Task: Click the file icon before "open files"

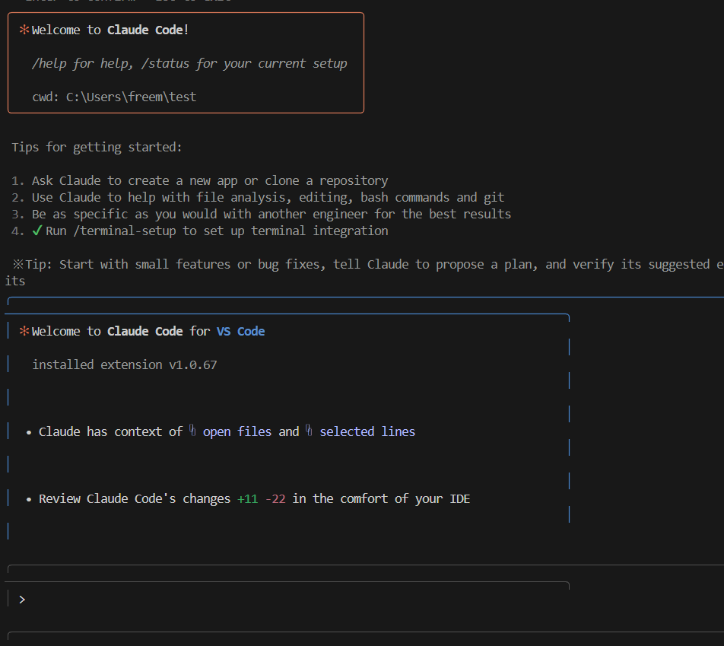Action: pos(192,431)
